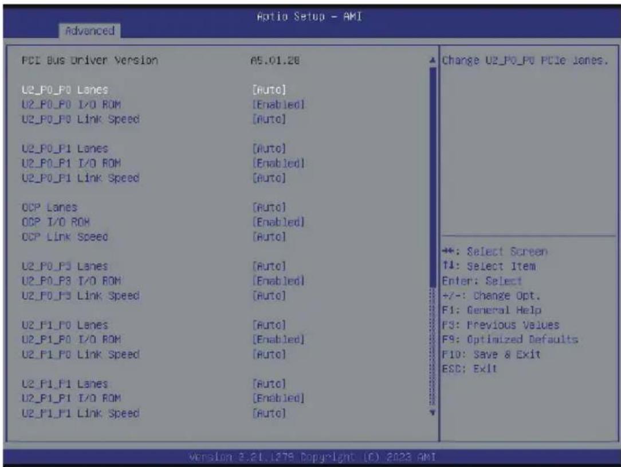
Task: Open U2_P0_P0 Lanes Auto value
Action: click(269, 90)
